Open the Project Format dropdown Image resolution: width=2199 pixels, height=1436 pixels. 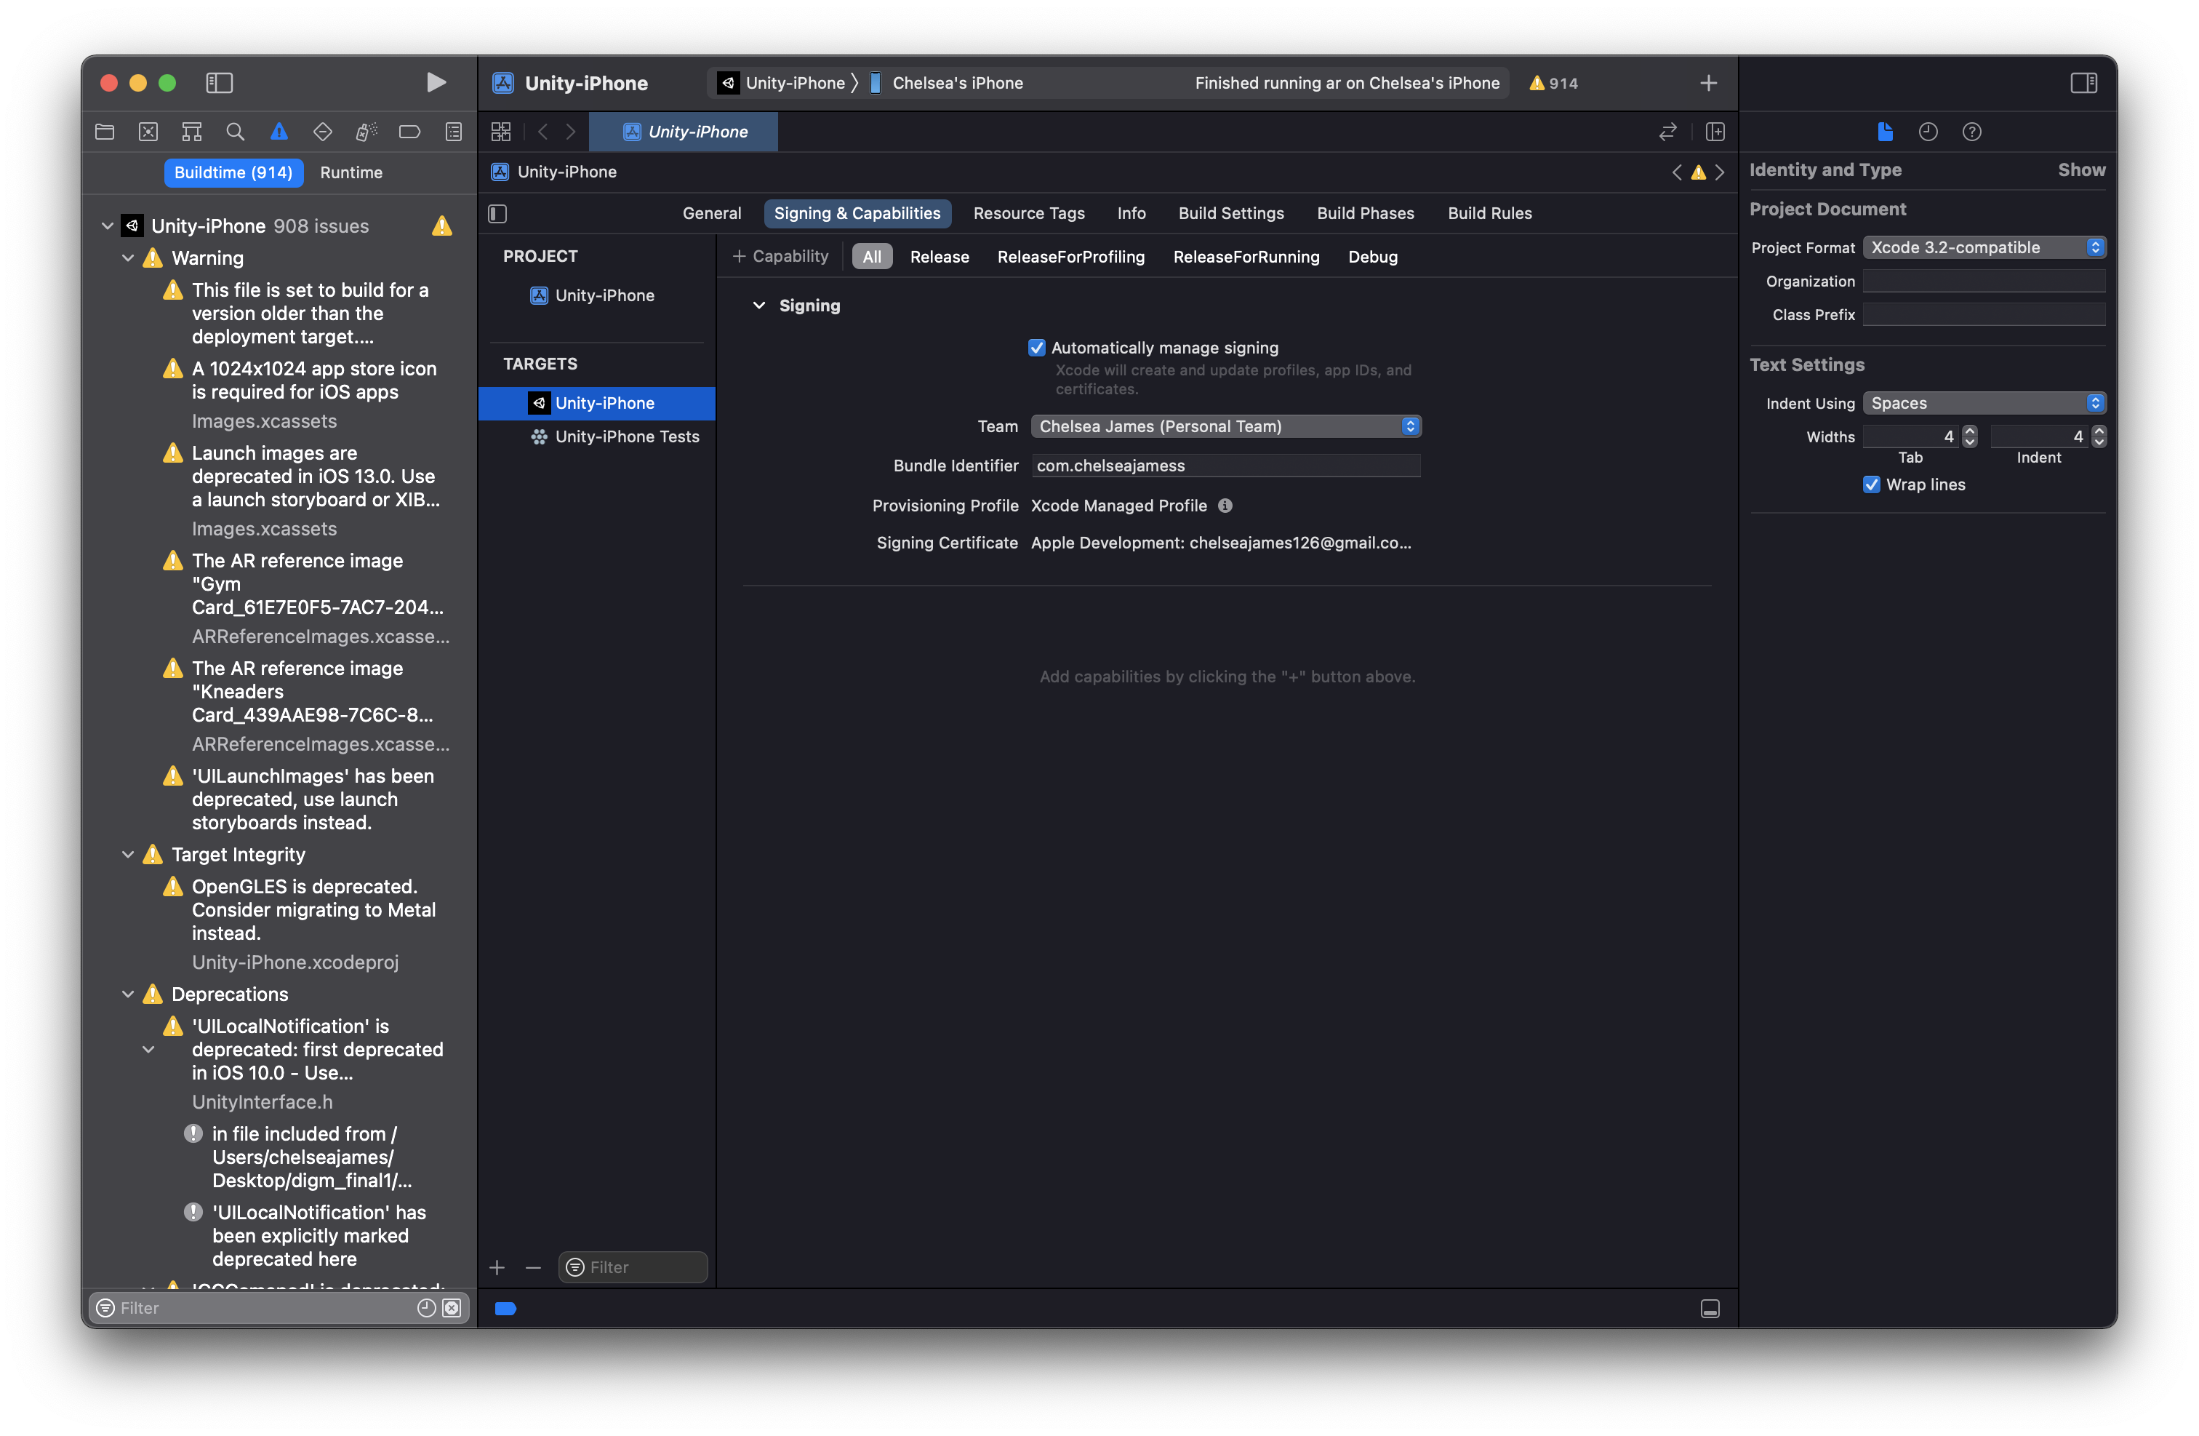coord(1984,247)
